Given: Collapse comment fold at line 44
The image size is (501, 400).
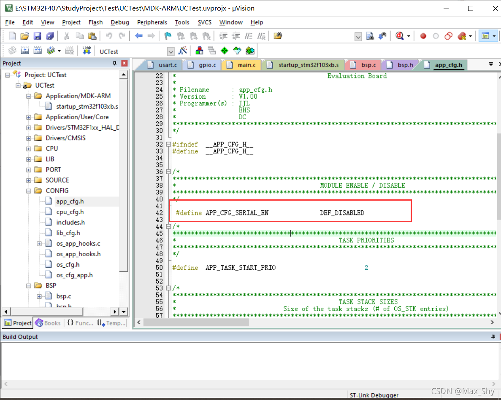Looking at the screenshot, I should coord(168,226).
